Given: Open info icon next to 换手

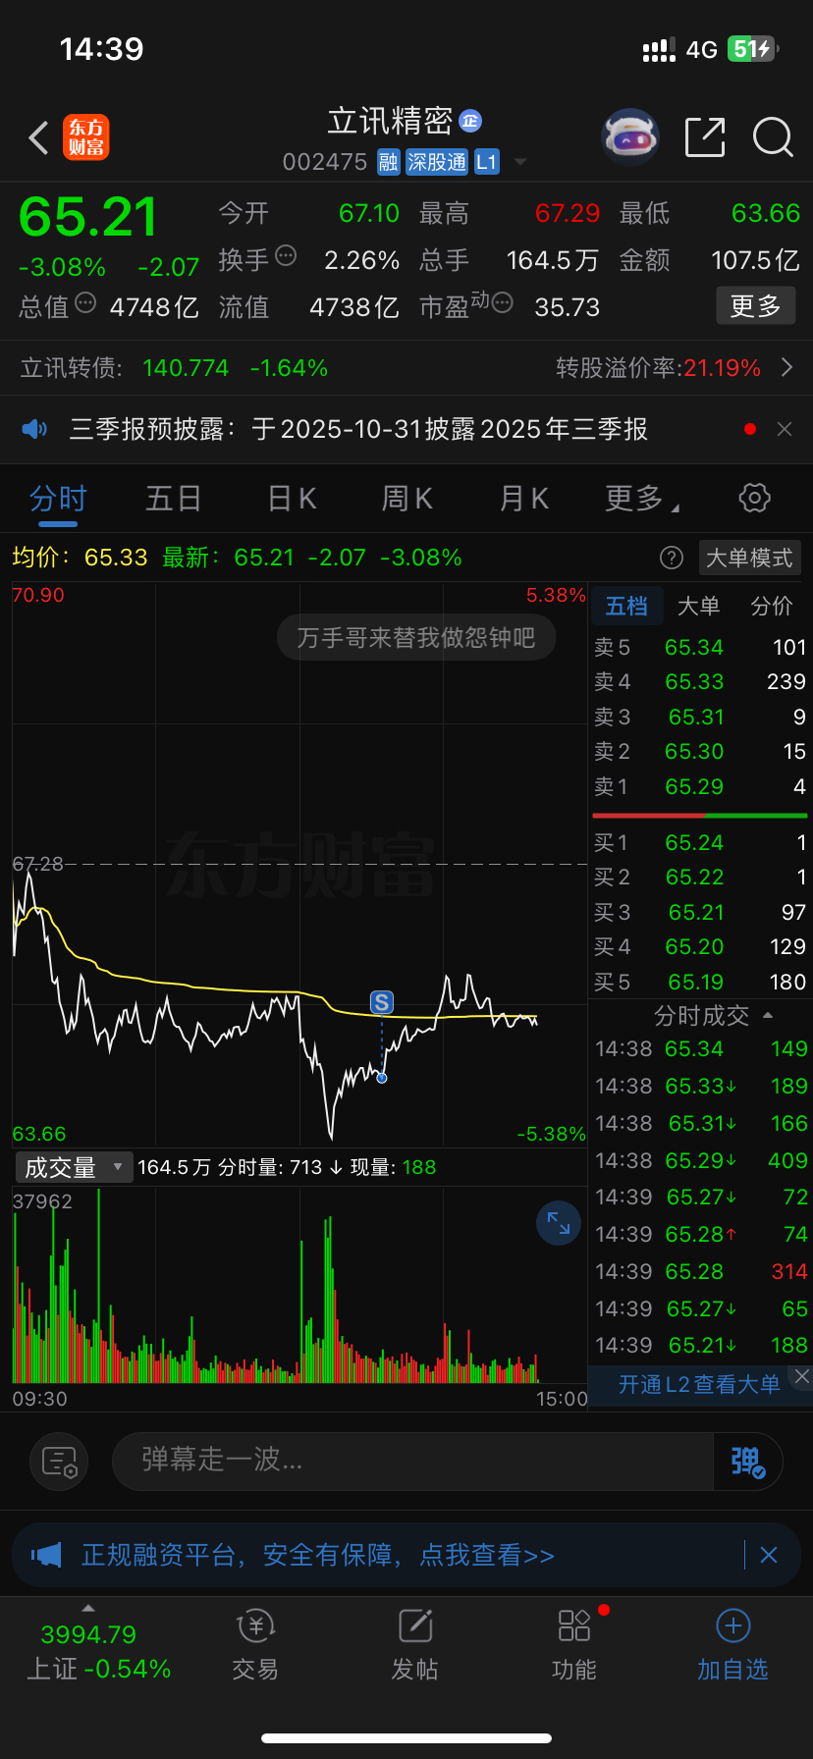Looking at the screenshot, I should [286, 256].
